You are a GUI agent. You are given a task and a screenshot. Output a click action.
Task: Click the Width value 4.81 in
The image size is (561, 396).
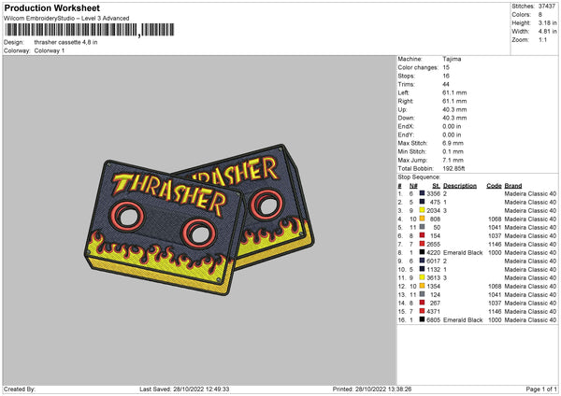coord(547,32)
